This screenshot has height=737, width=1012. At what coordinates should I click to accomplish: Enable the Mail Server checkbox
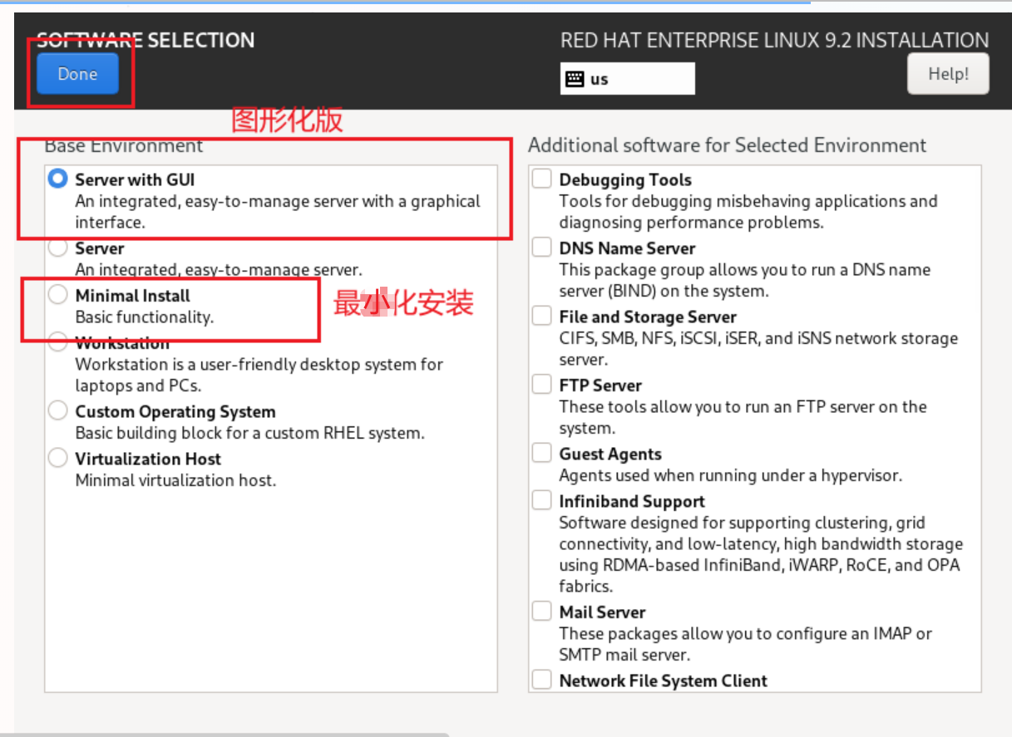pos(542,612)
